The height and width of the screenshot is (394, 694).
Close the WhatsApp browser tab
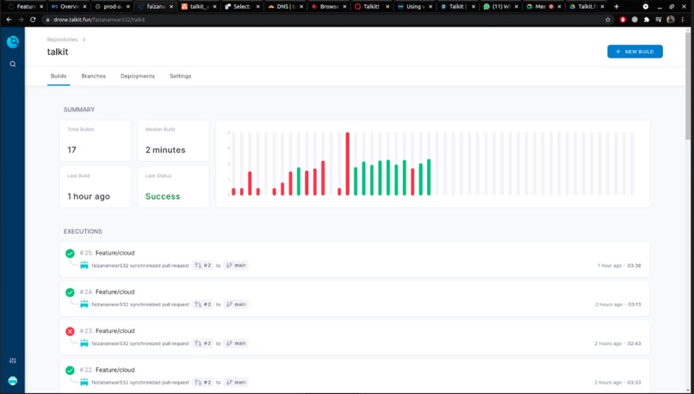pyautogui.click(x=517, y=7)
